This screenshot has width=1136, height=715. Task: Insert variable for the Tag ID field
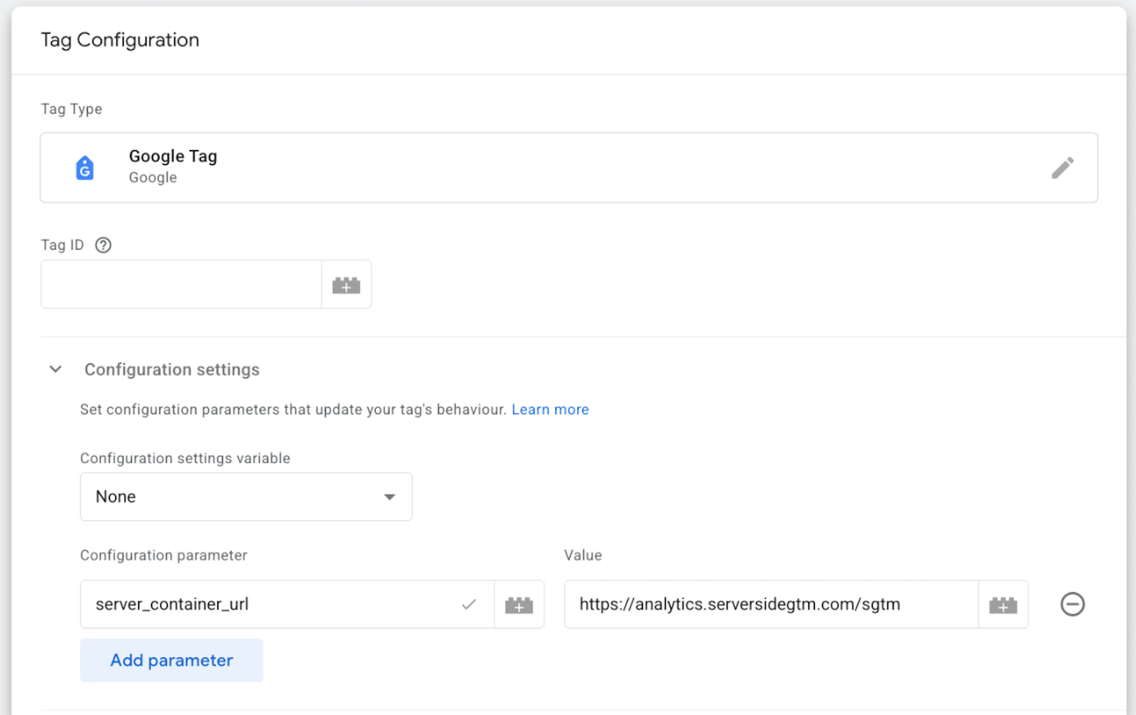point(346,284)
